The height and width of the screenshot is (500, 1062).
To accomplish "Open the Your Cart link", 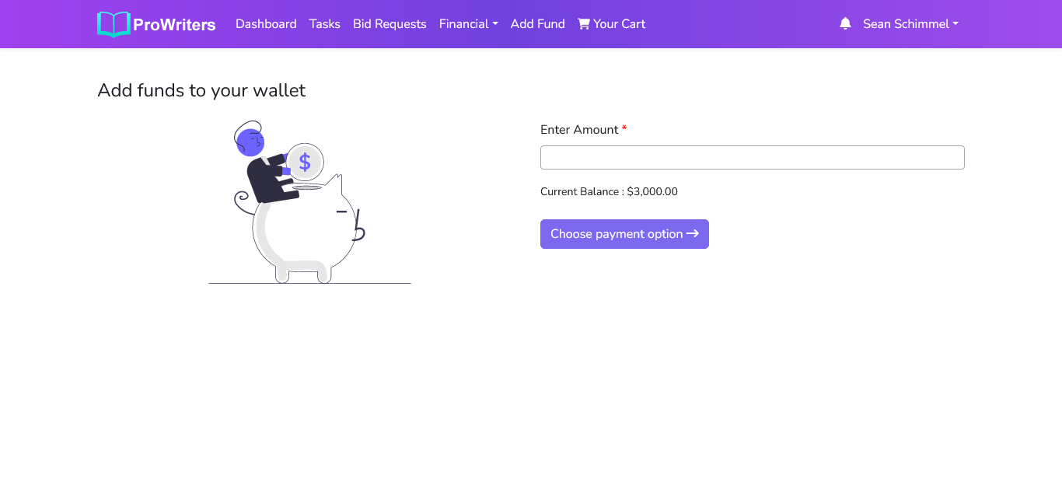I will tap(619, 24).
